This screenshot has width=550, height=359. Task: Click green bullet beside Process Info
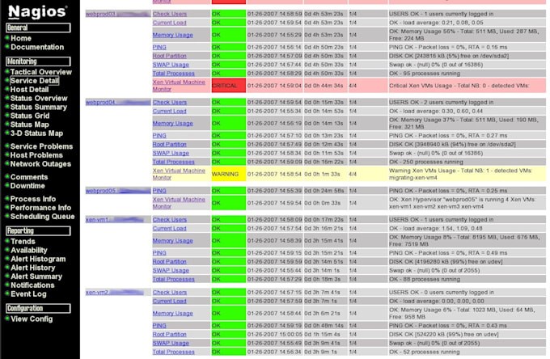[x=7, y=198]
